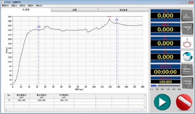The image size is (195, 114).
Task: Open the 归零(Z) menu
Action: pyautogui.click(x=22, y=6)
